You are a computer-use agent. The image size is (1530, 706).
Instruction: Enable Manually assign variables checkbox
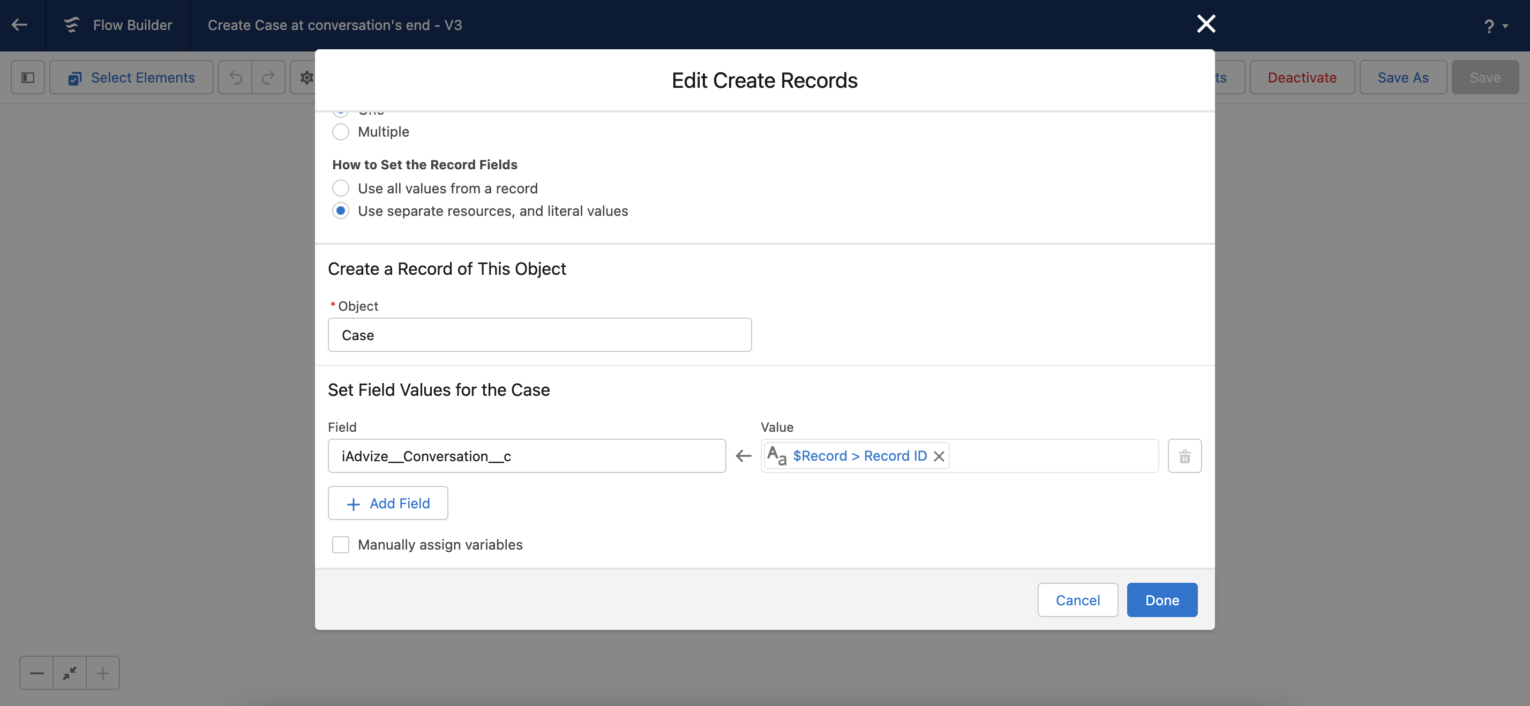[x=340, y=544]
